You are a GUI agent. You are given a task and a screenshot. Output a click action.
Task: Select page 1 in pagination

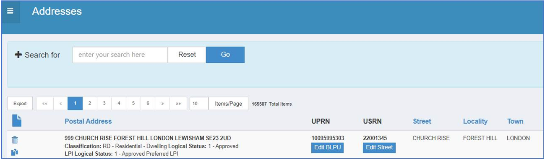point(75,104)
